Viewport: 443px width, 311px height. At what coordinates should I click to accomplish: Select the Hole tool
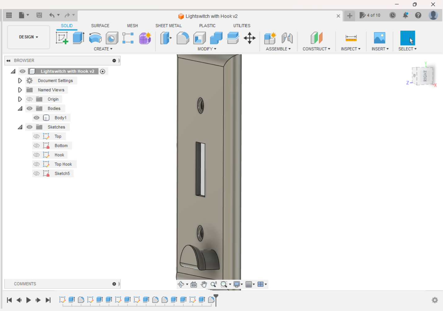[112, 38]
